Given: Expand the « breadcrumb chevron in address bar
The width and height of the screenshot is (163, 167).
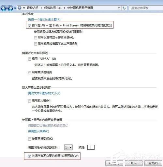Looking at the screenshot, I should click(24, 8).
